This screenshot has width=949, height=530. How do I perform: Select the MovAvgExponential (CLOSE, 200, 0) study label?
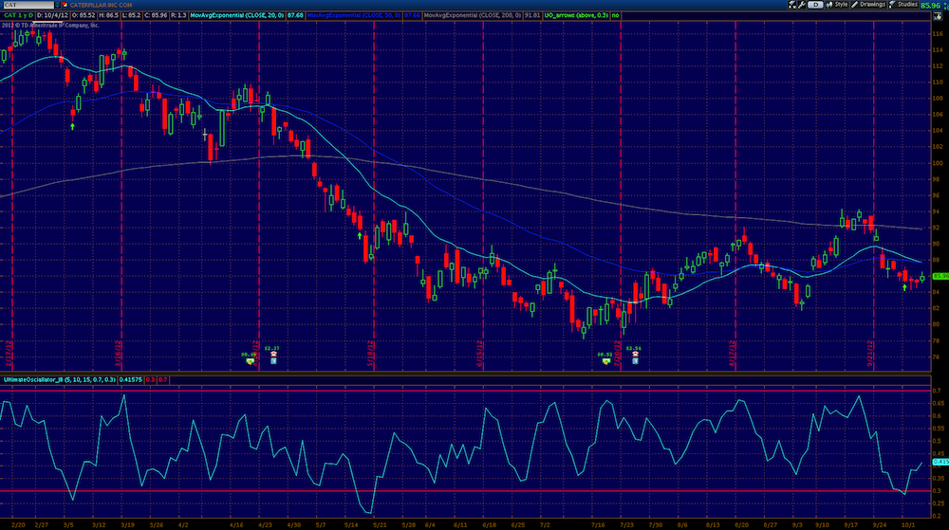pyautogui.click(x=472, y=15)
